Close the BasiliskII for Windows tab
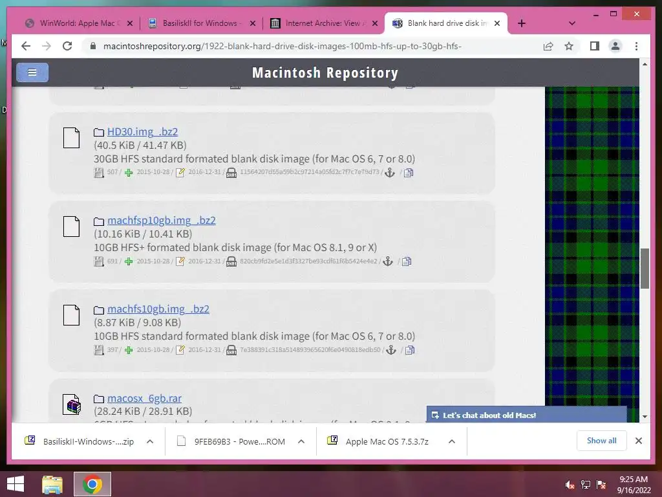This screenshot has width=662, height=497. pos(253,23)
